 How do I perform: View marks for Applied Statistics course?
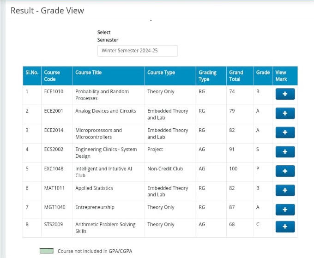pos(285,191)
